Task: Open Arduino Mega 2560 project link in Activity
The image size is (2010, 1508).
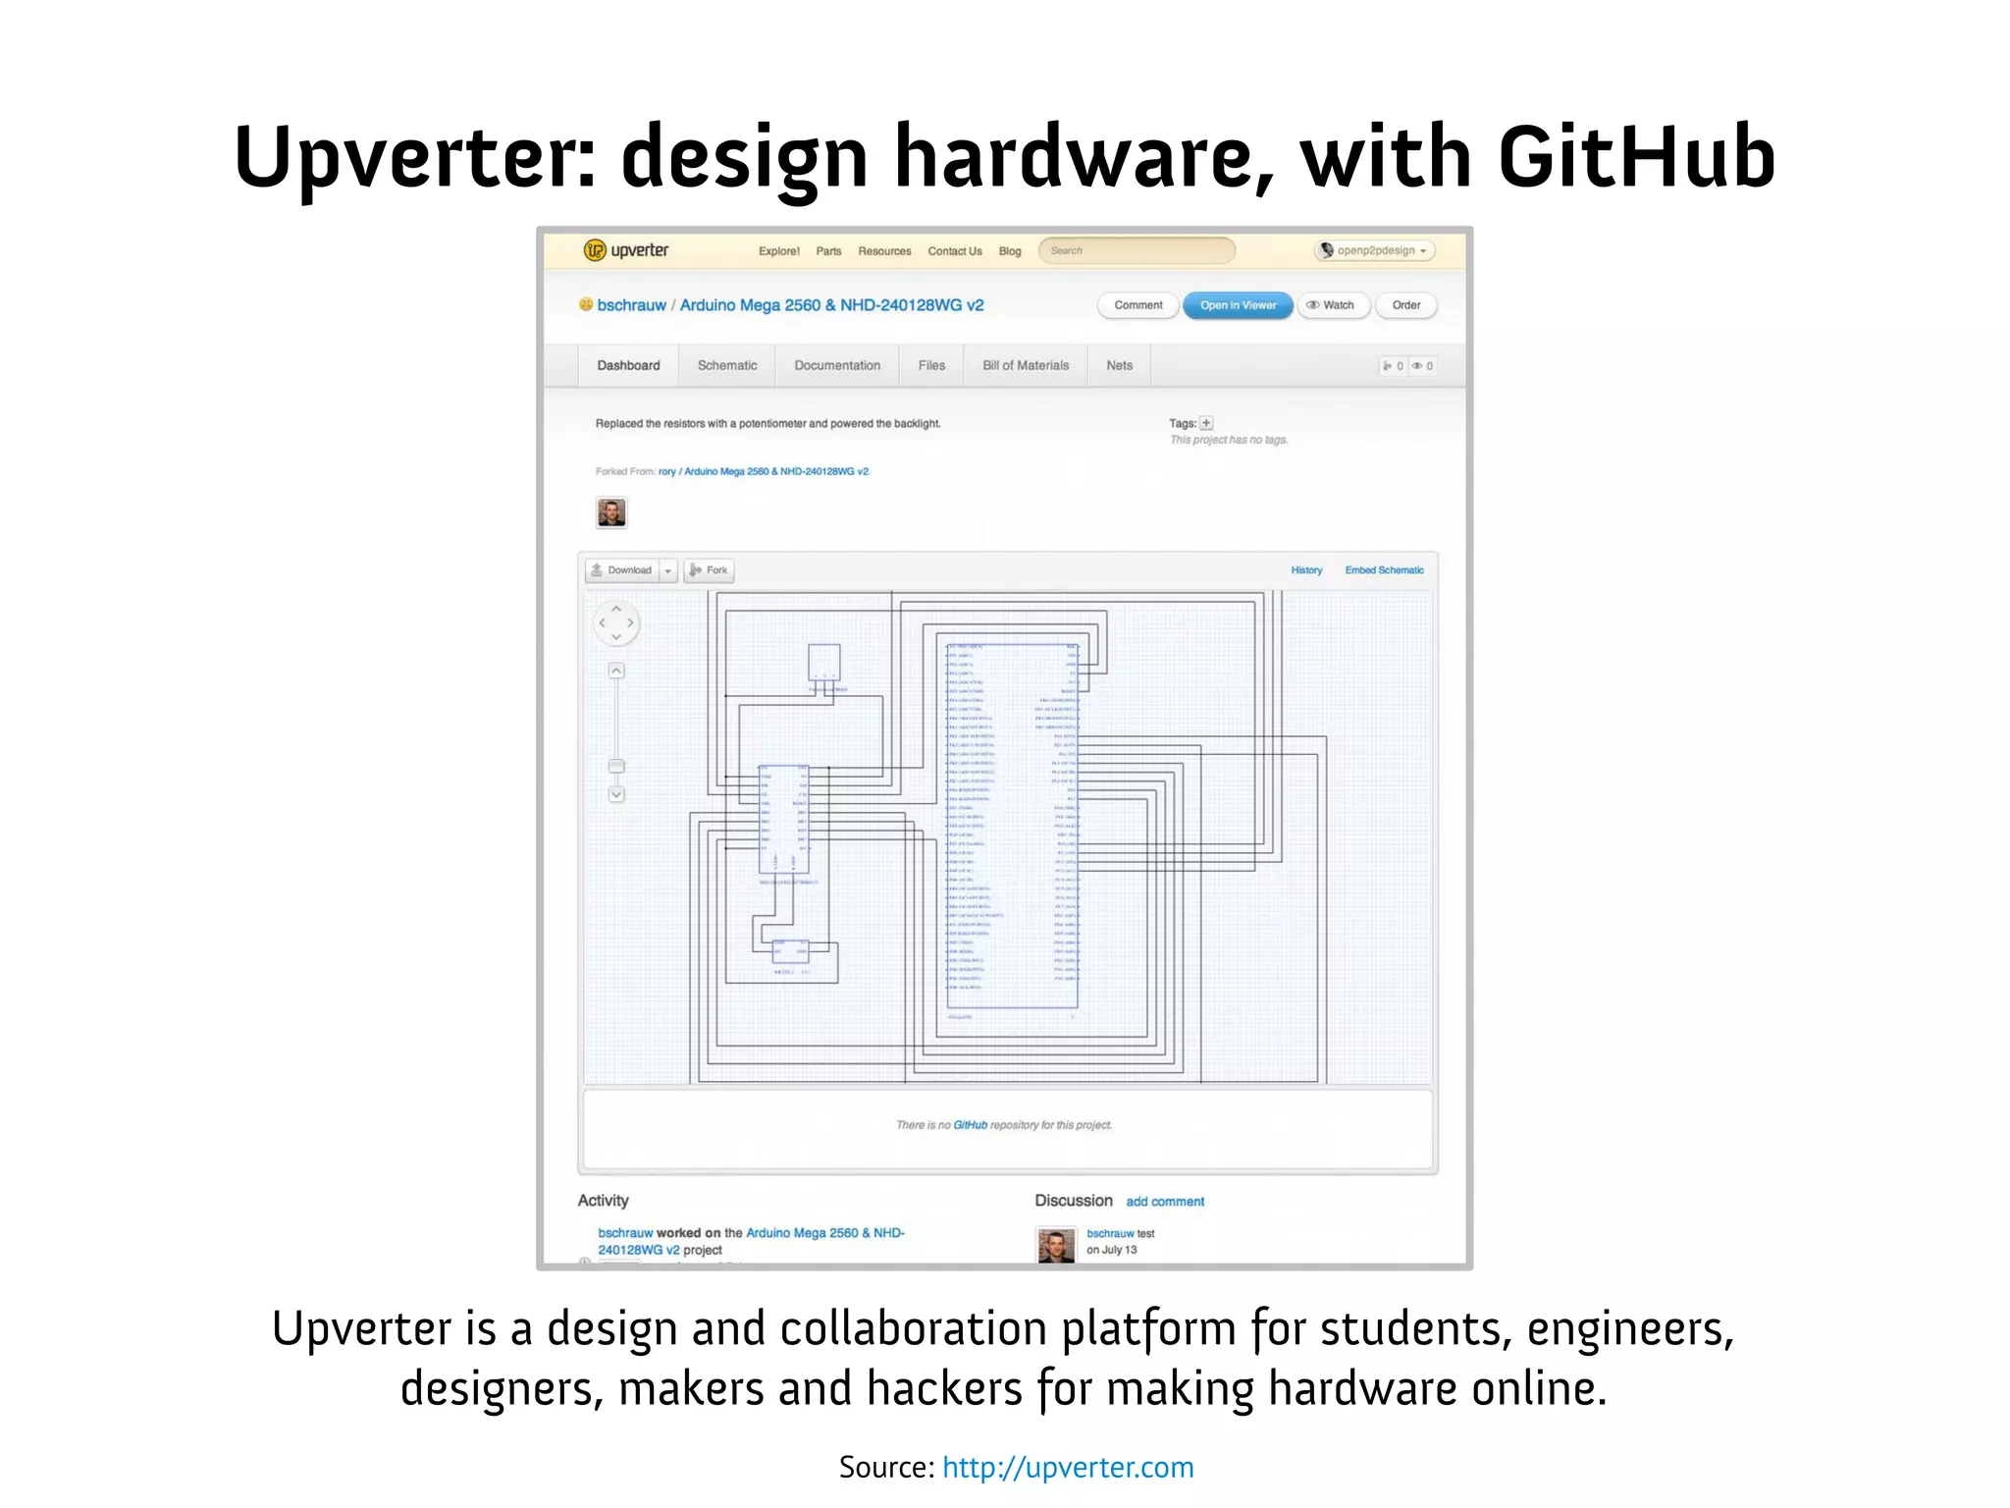Action: click(x=751, y=1242)
